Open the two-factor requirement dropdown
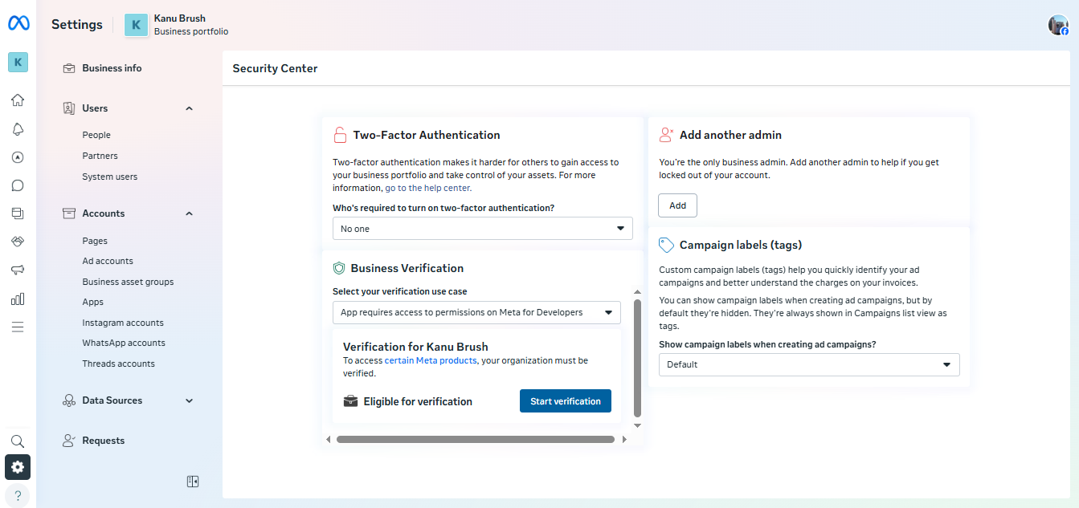The width and height of the screenshot is (1079, 508). pyautogui.click(x=482, y=229)
